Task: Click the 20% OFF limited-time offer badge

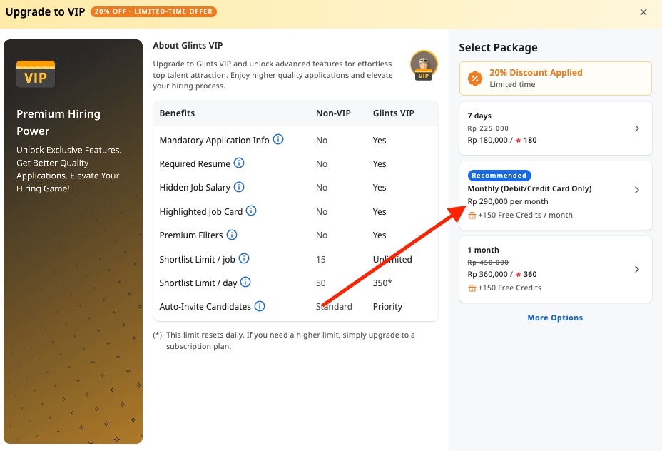Action: pyautogui.click(x=153, y=11)
